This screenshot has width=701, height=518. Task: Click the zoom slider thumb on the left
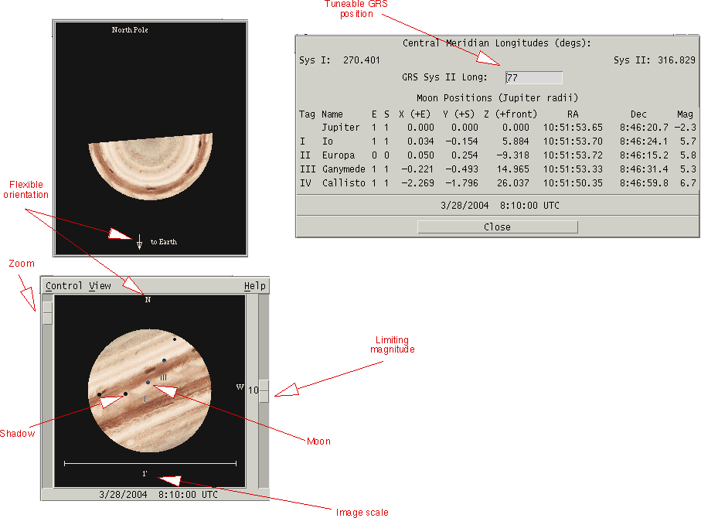[47, 312]
